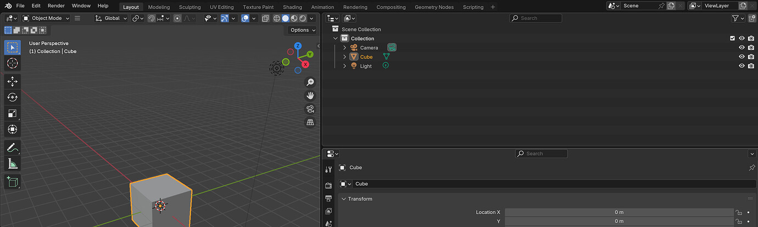Select the Measure tool

(13, 163)
